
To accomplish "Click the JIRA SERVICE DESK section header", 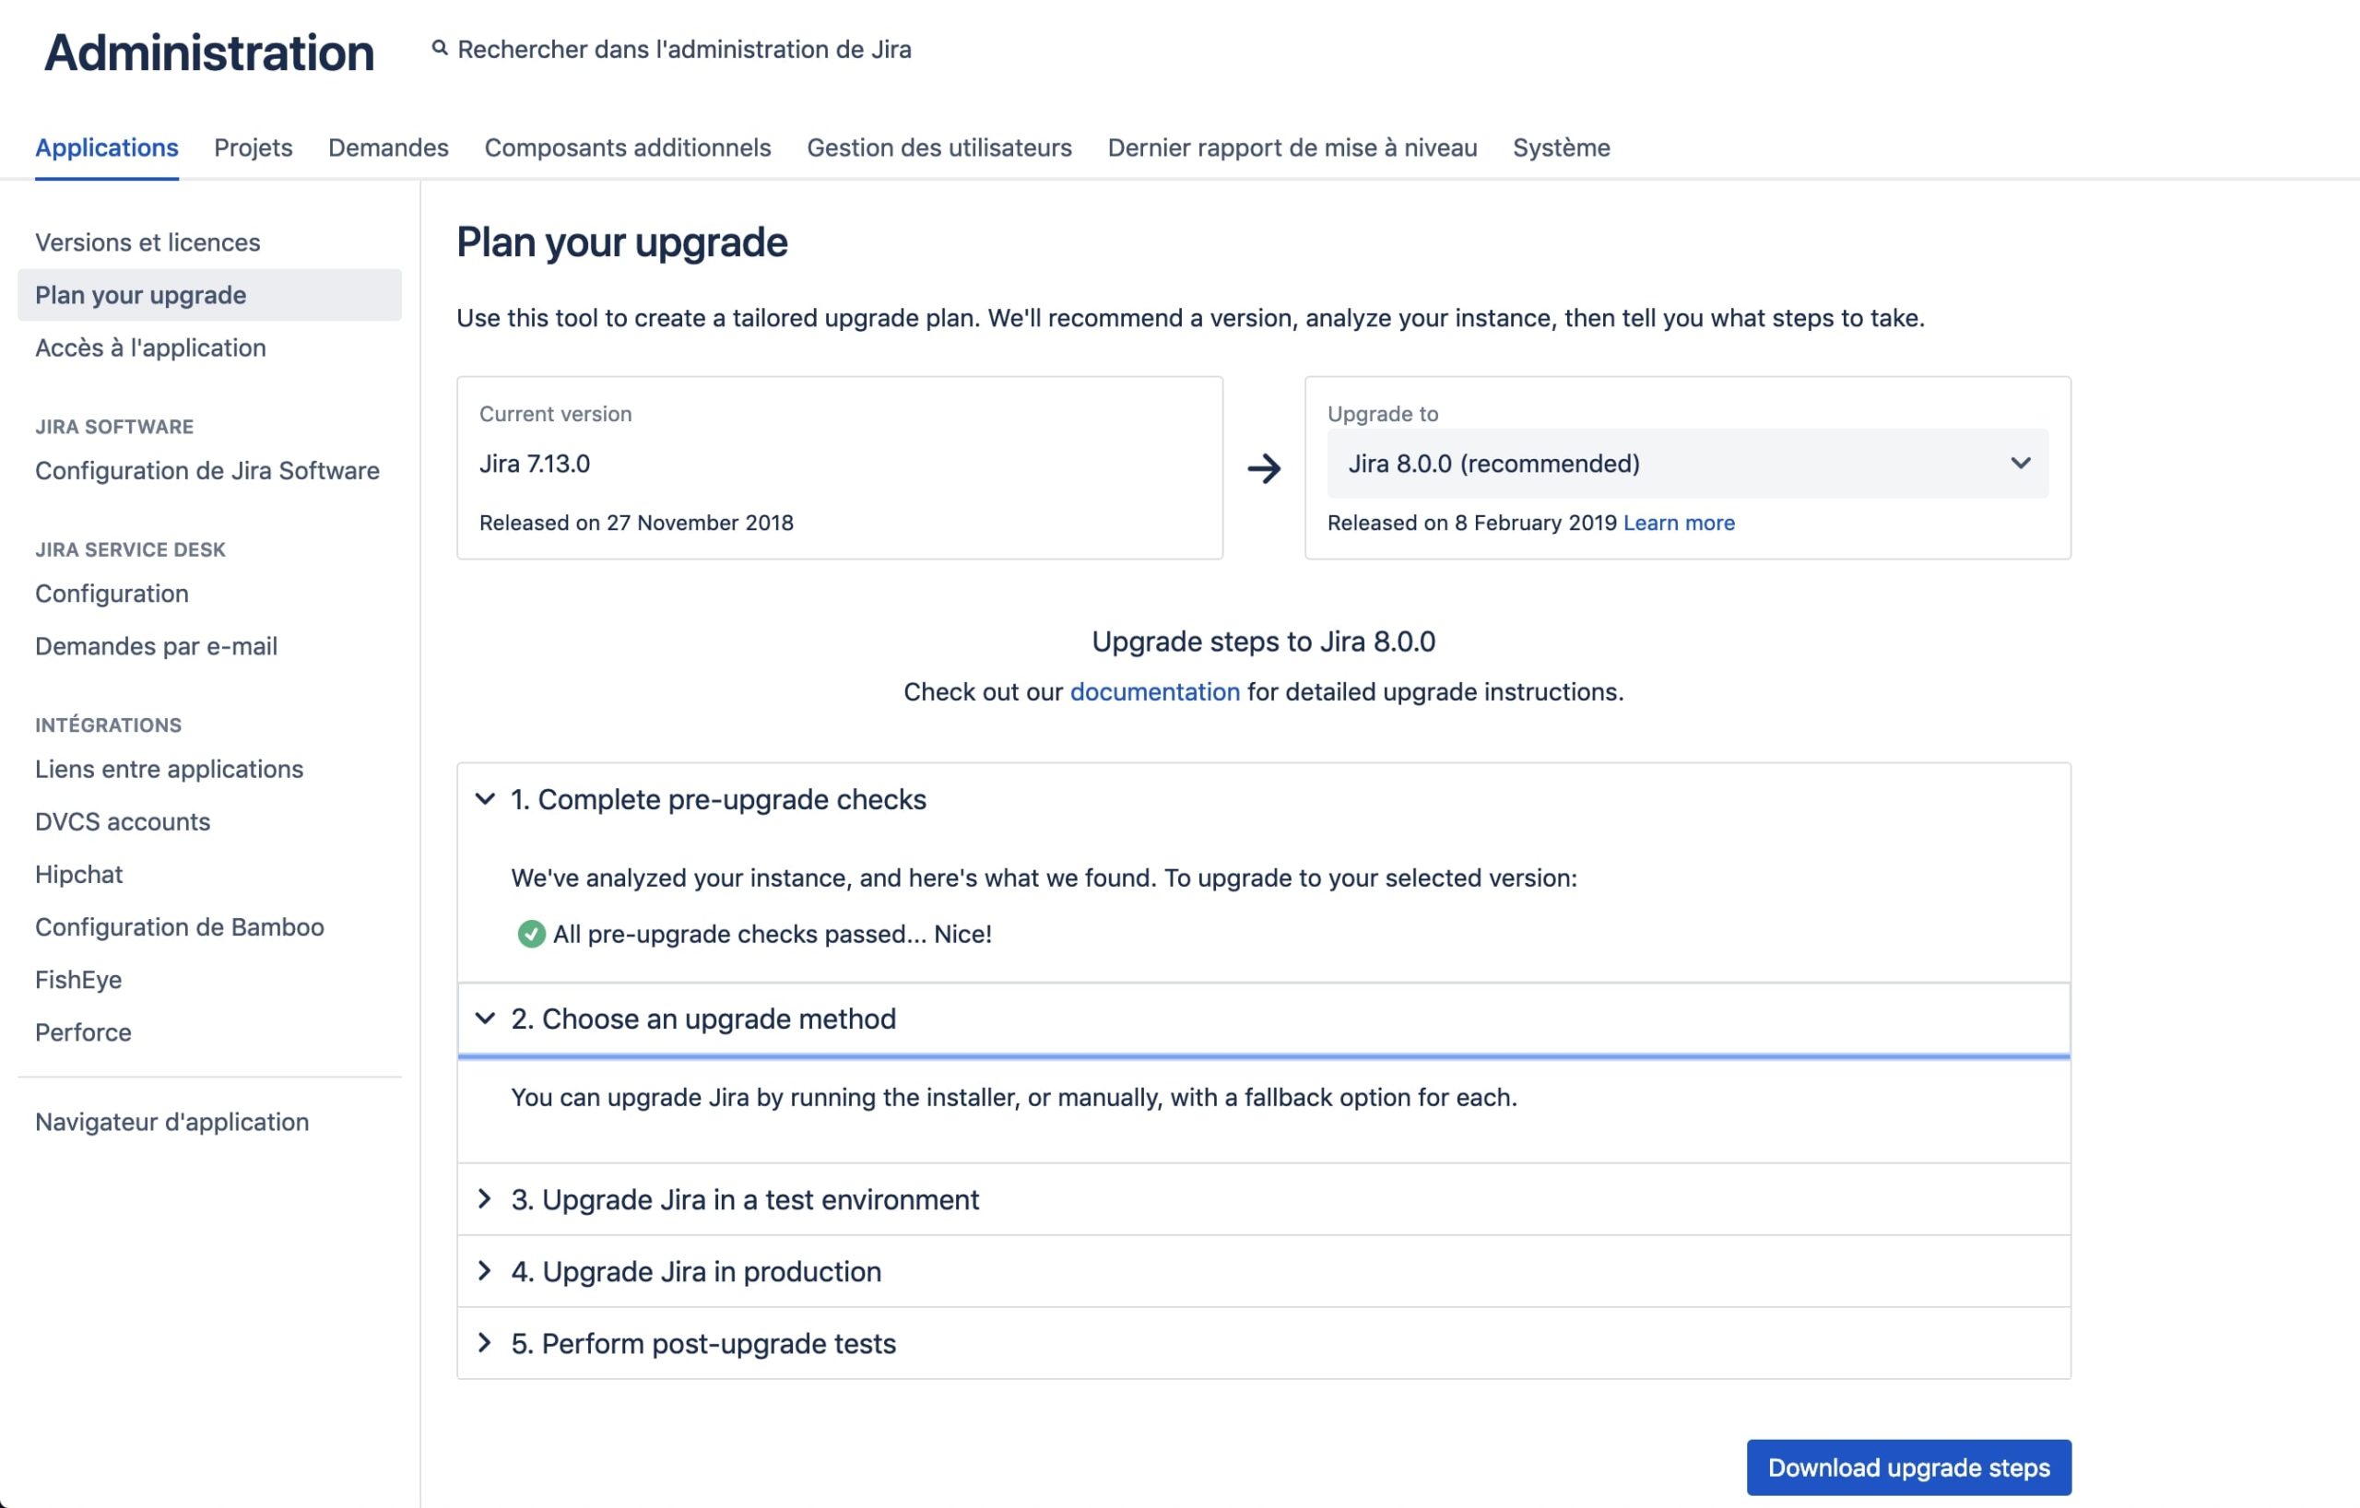I will coord(130,549).
